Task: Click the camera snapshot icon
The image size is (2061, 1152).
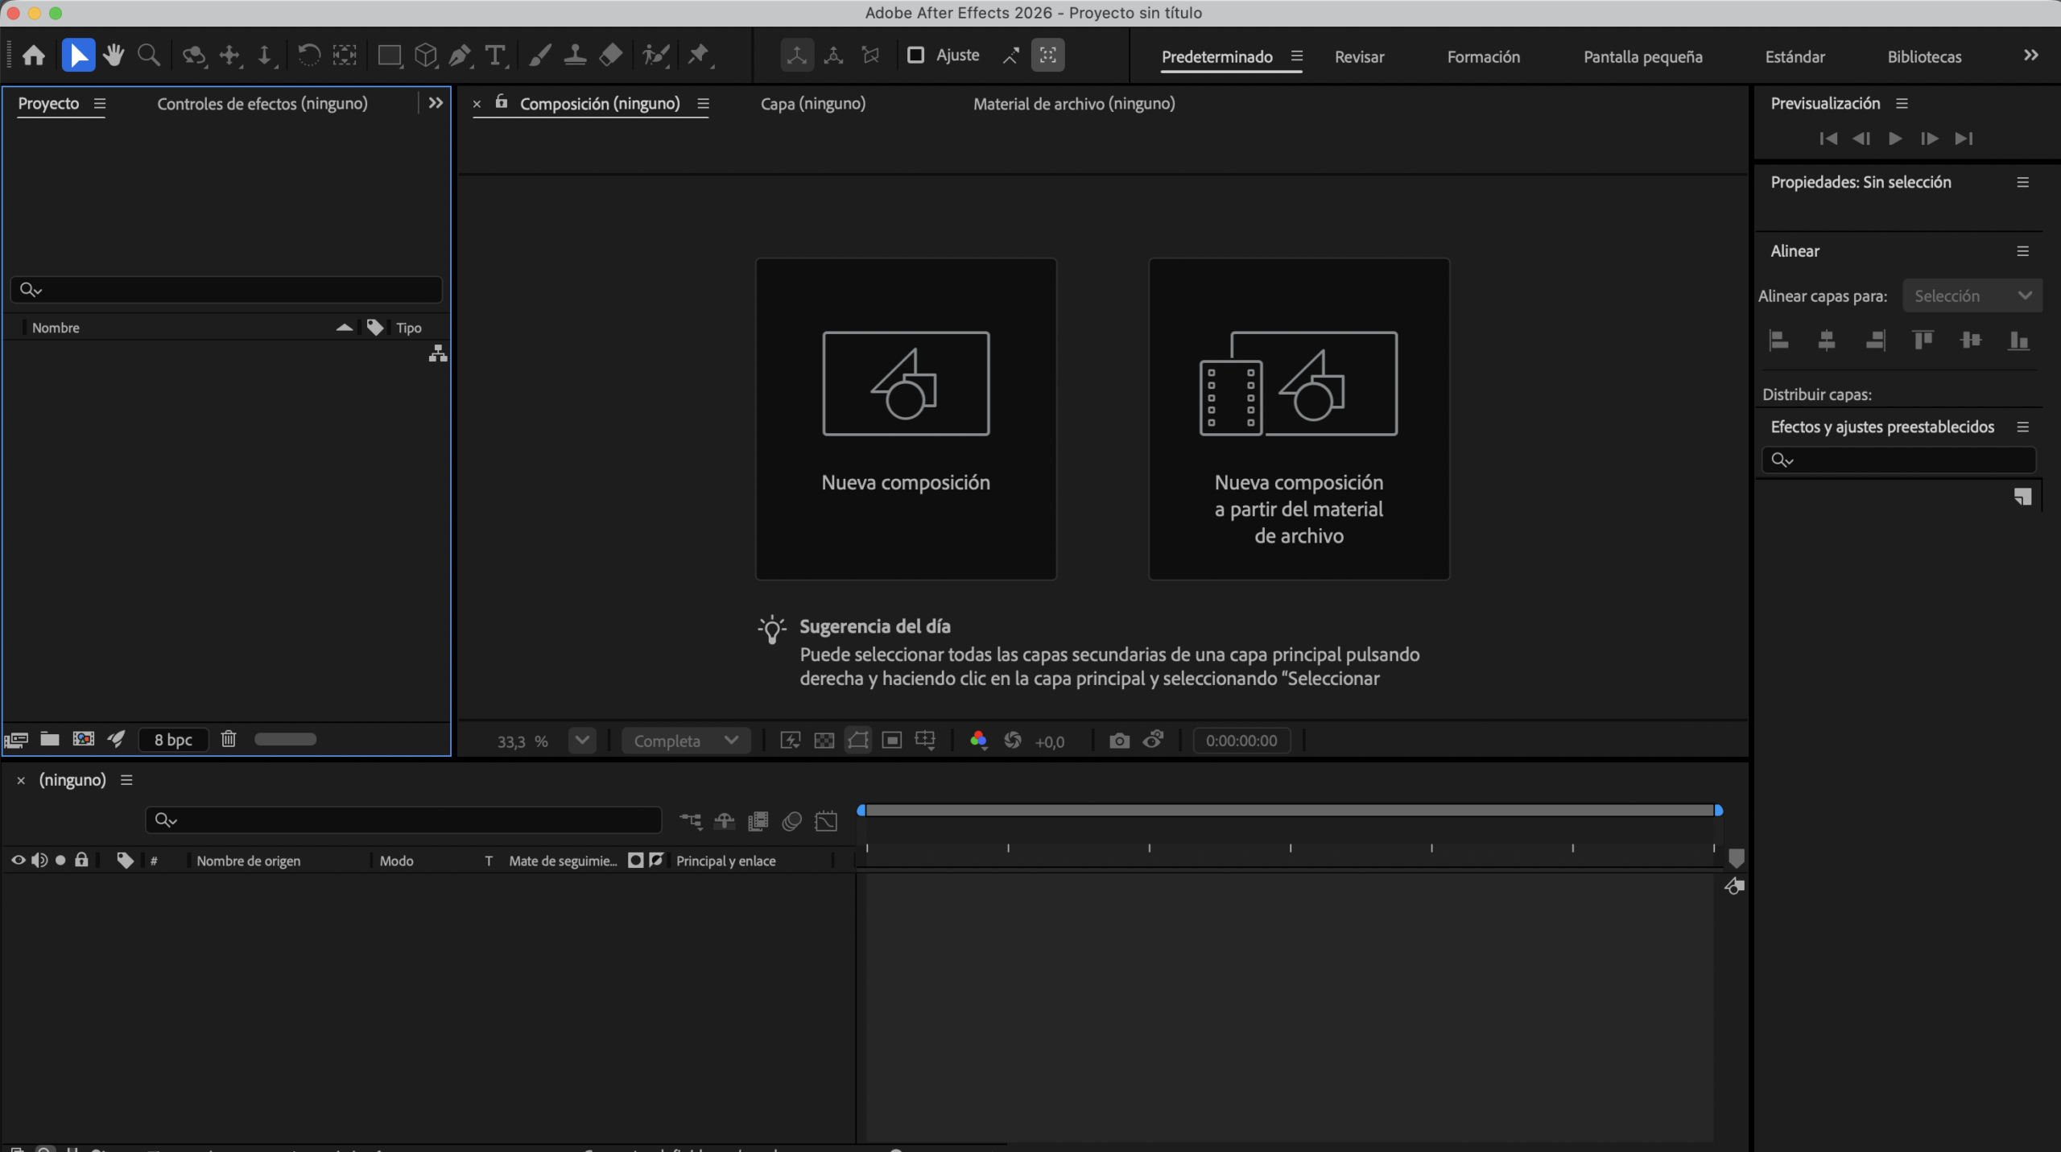Action: tap(1119, 741)
